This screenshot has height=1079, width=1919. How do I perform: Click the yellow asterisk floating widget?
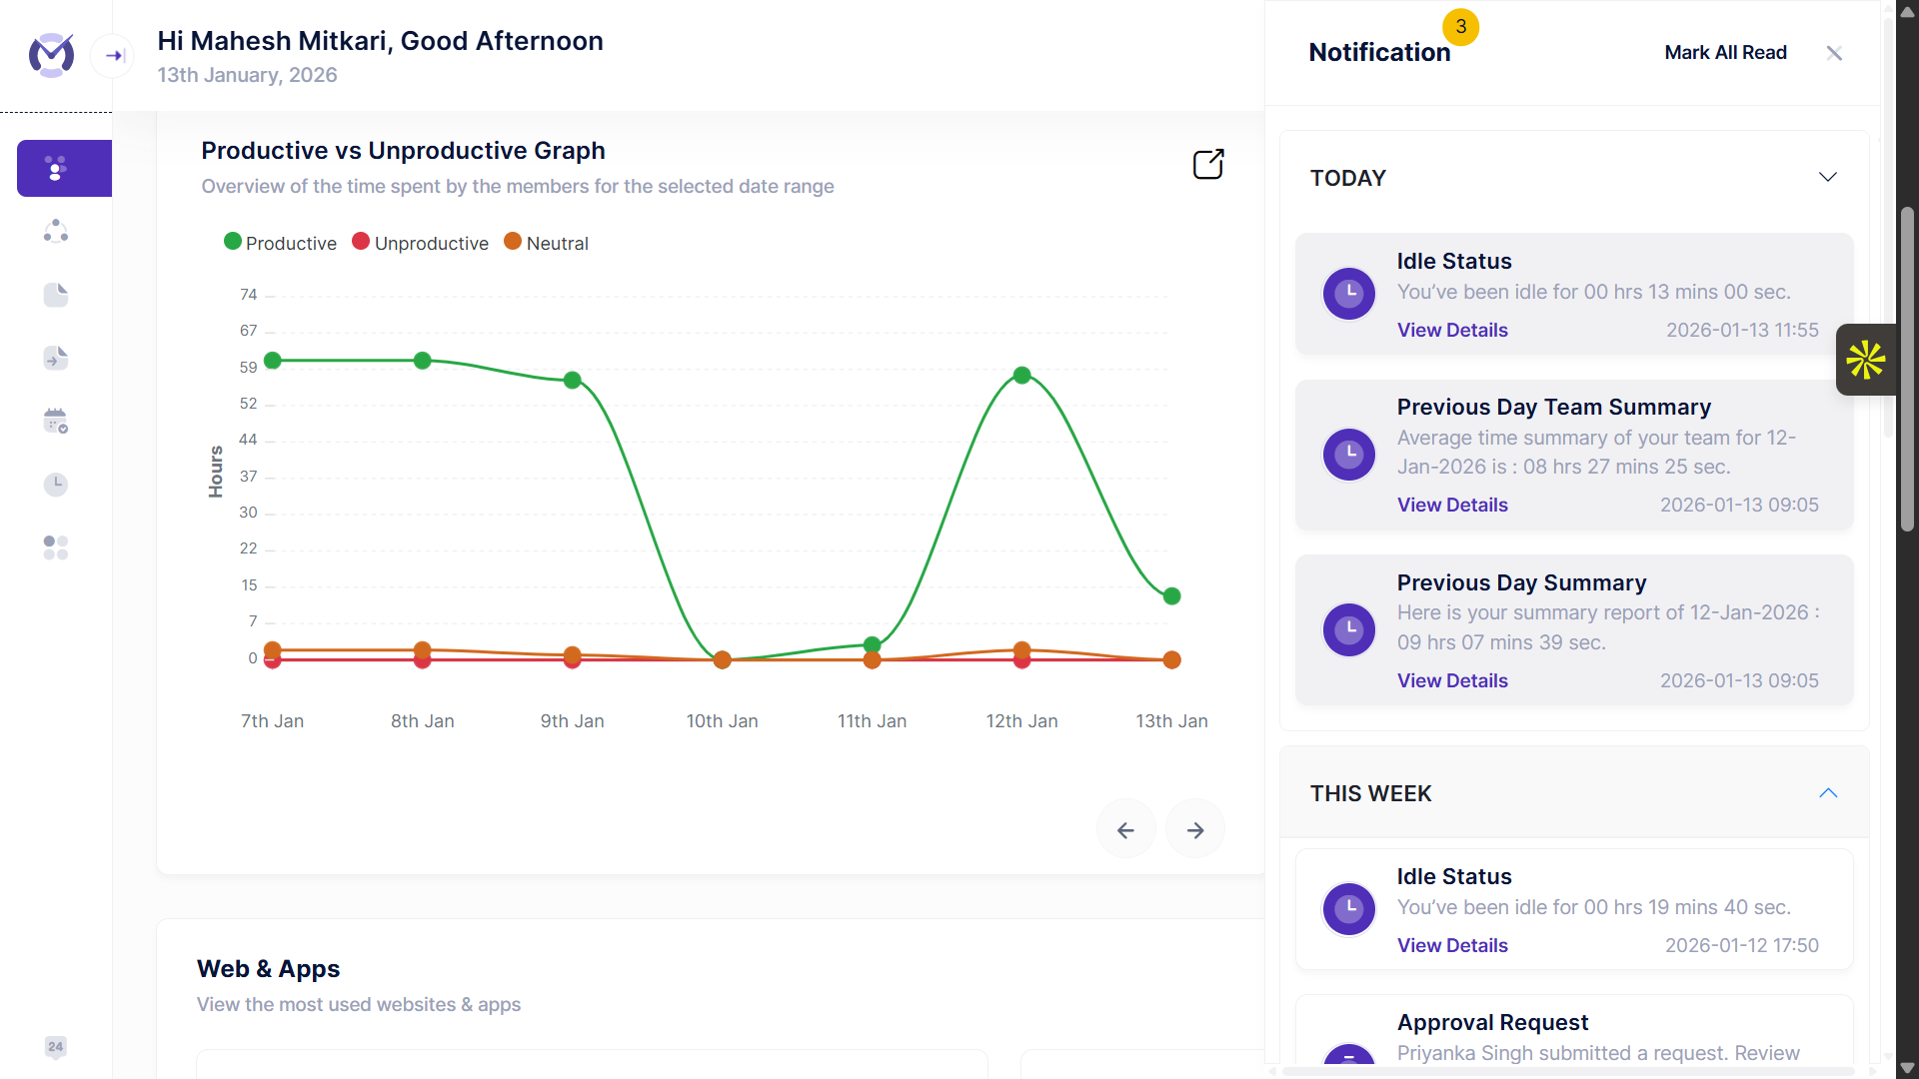point(1865,360)
